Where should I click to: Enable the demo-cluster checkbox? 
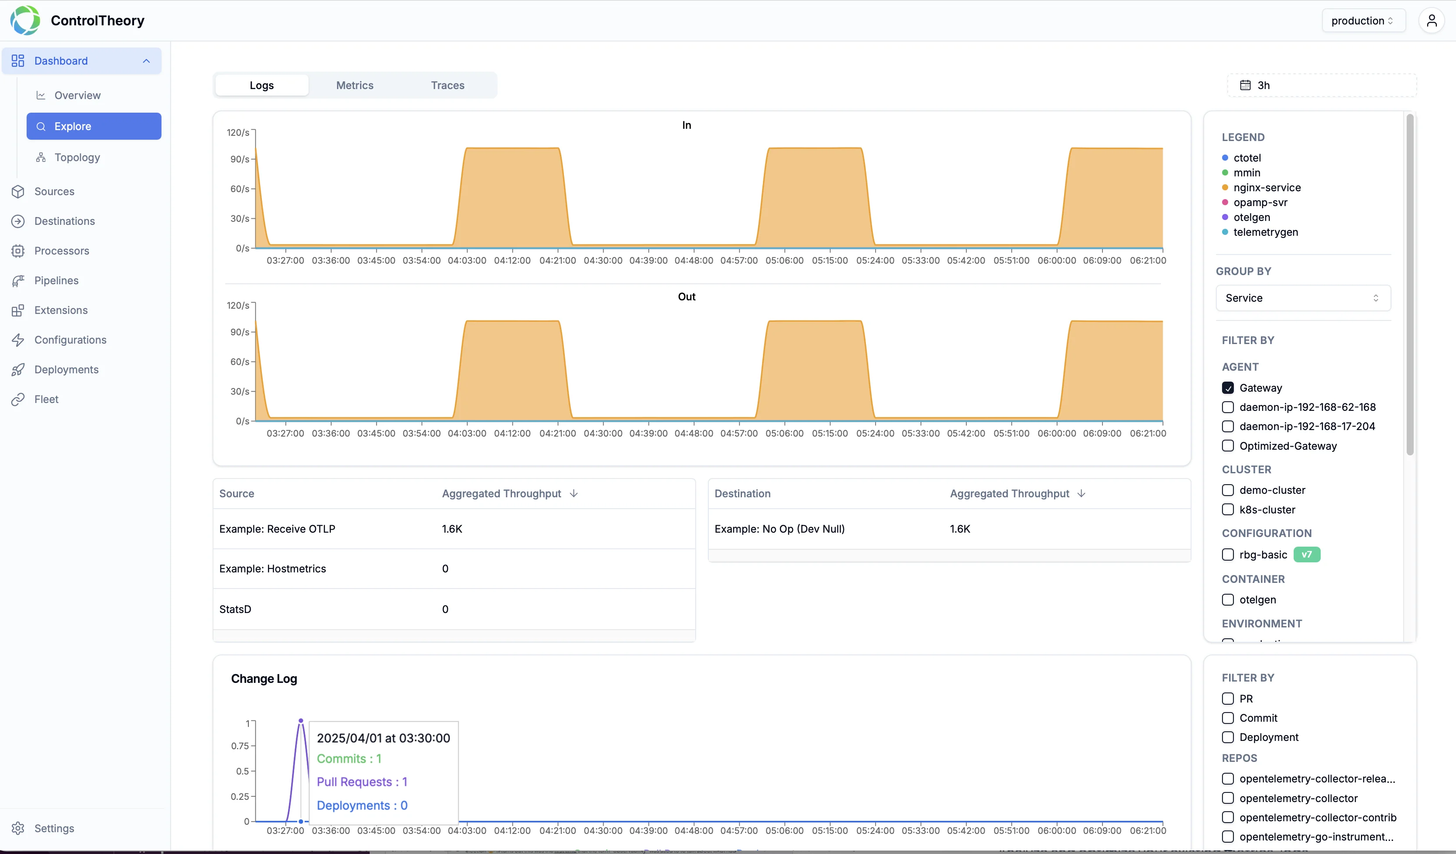click(x=1228, y=490)
